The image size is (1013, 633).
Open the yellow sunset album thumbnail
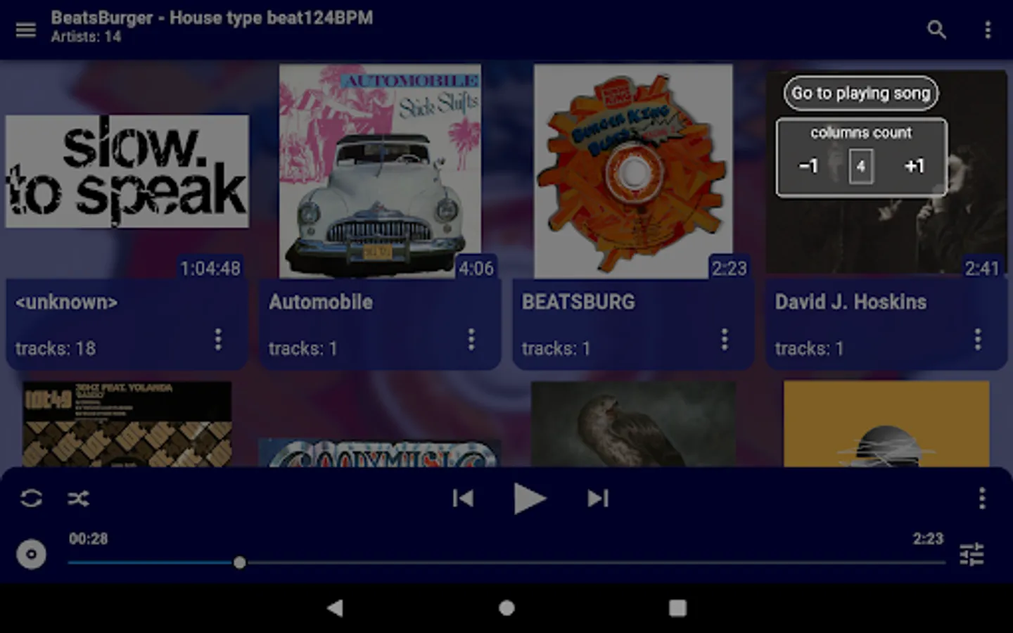click(886, 424)
